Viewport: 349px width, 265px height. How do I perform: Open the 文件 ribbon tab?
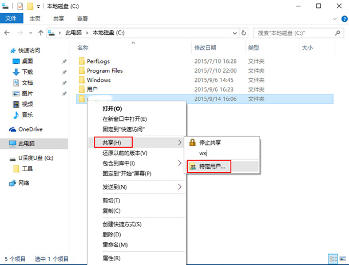11,18
